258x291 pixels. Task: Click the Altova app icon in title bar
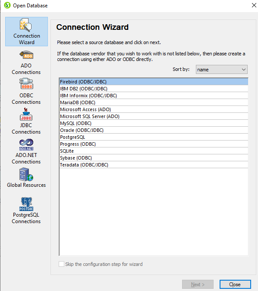click(x=7, y=5)
